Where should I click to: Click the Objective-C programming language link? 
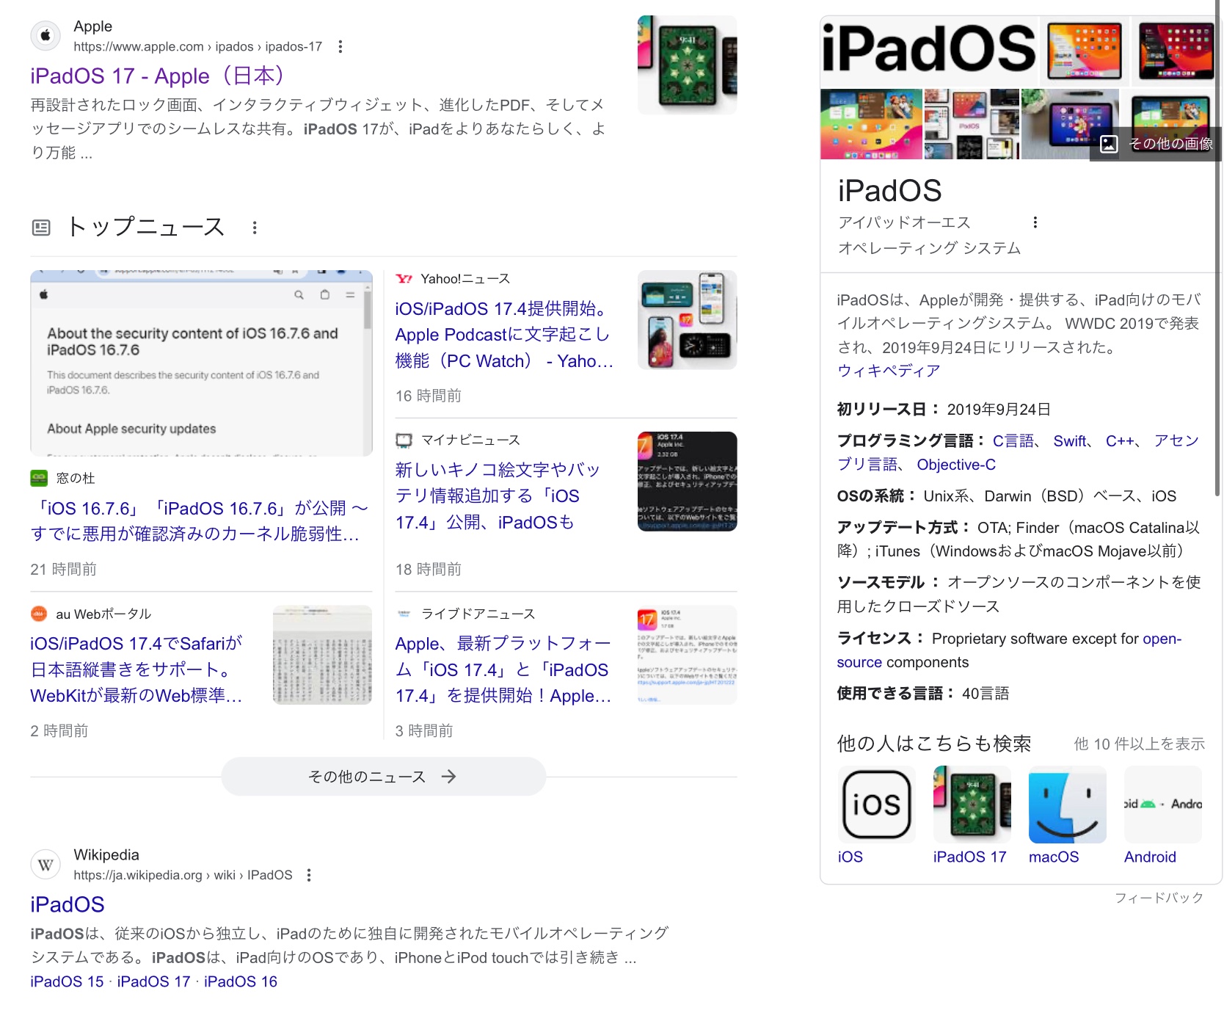coord(956,465)
